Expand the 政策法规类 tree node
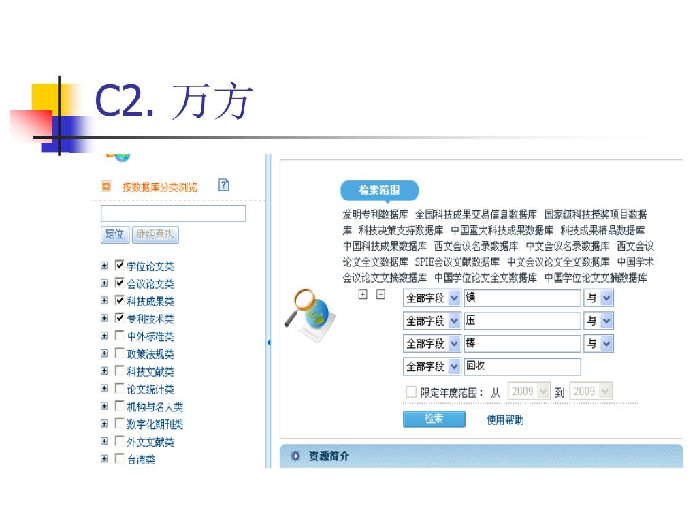Screen dimensions: 697x523 (x=104, y=353)
